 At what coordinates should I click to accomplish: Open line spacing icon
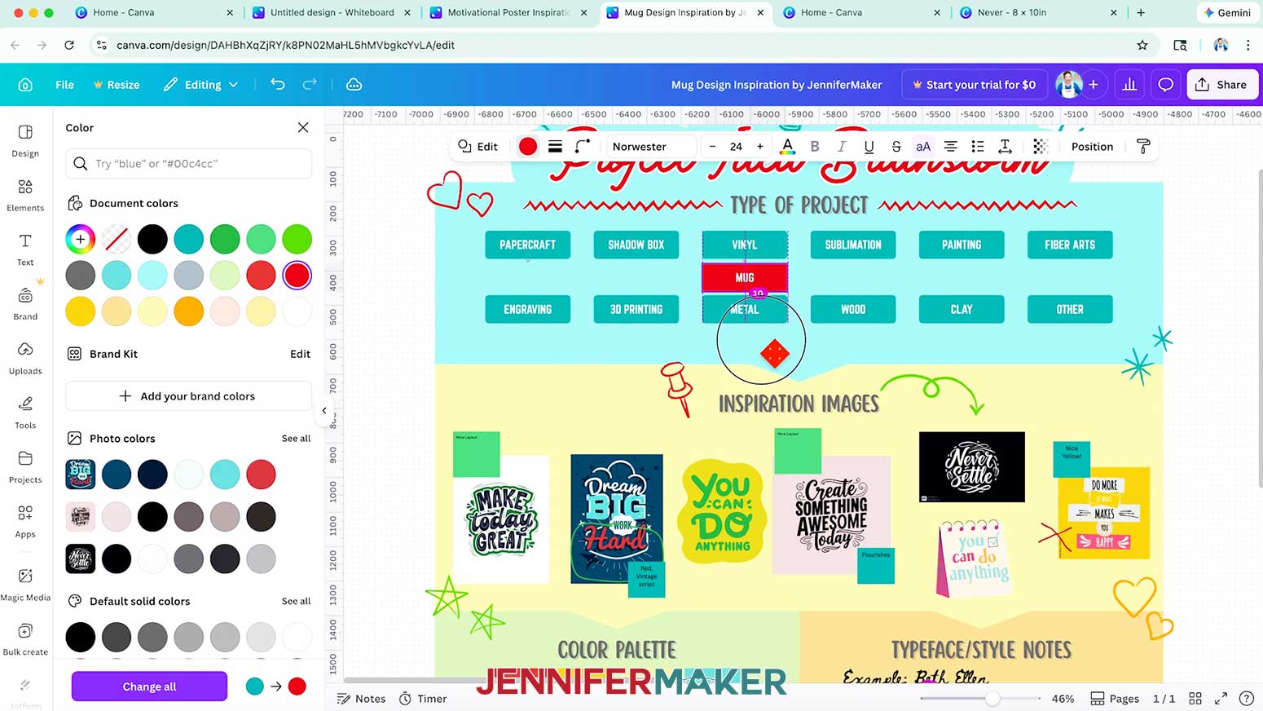pos(1005,147)
